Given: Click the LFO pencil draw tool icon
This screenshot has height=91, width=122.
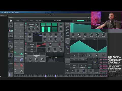Looking at the screenshot, I should [x=71, y=39].
